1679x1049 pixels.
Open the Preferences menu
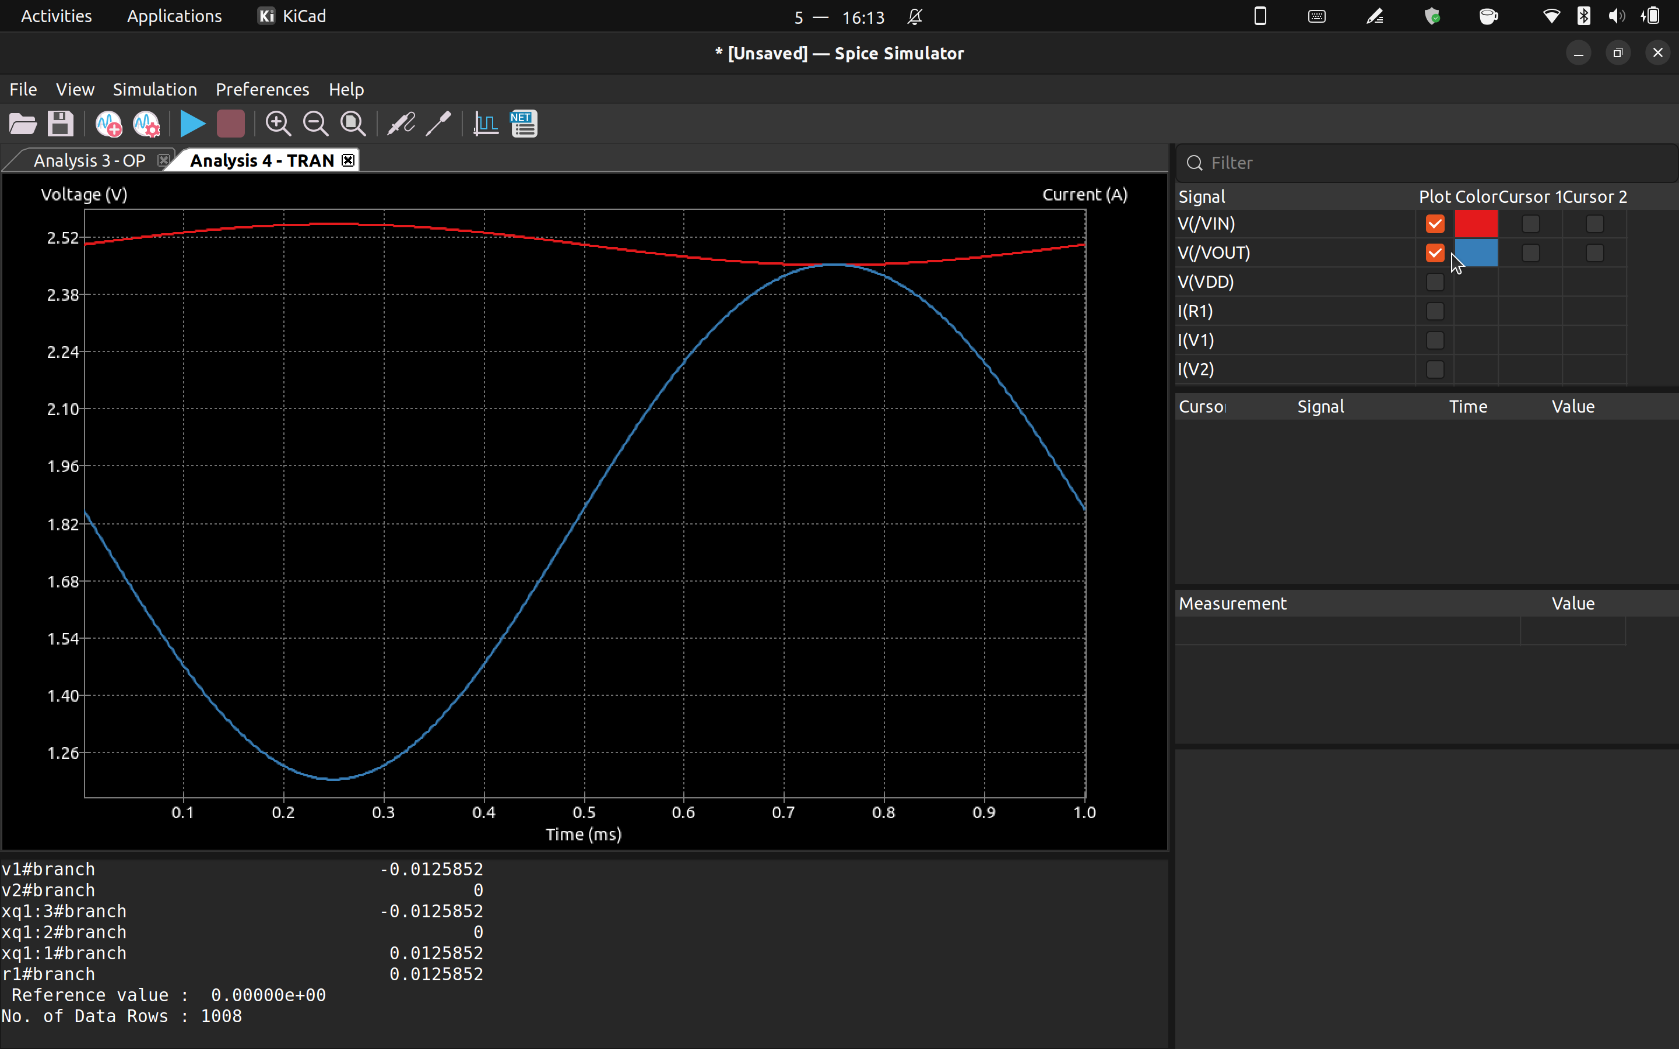point(262,90)
